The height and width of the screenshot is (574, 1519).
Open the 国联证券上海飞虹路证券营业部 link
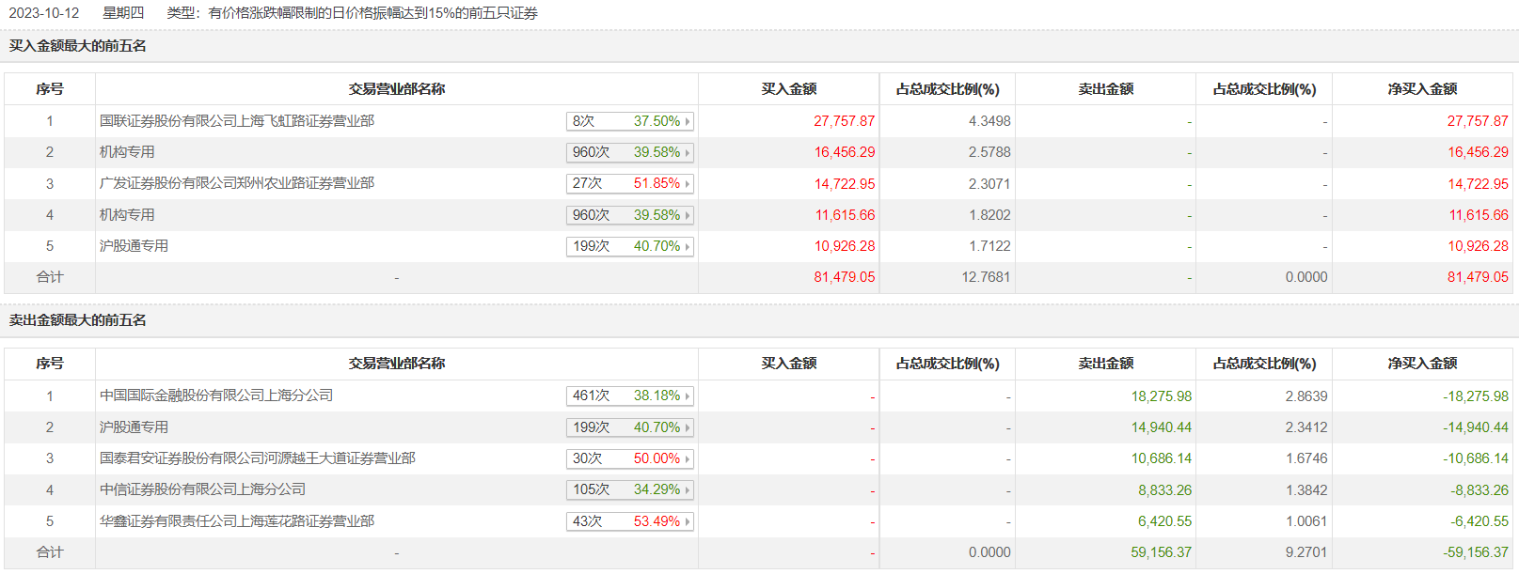click(x=237, y=121)
